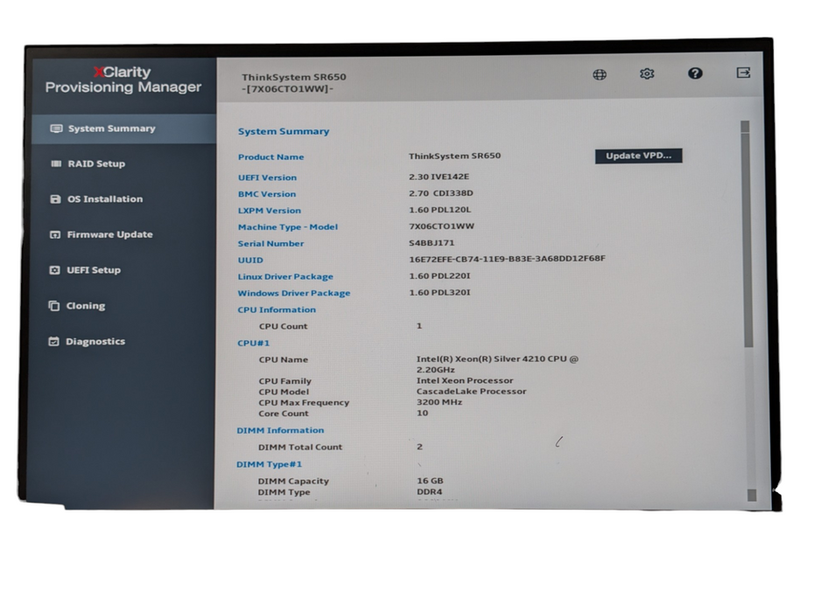Click the CPU Count label
The width and height of the screenshot is (814, 612).
(283, 326)
